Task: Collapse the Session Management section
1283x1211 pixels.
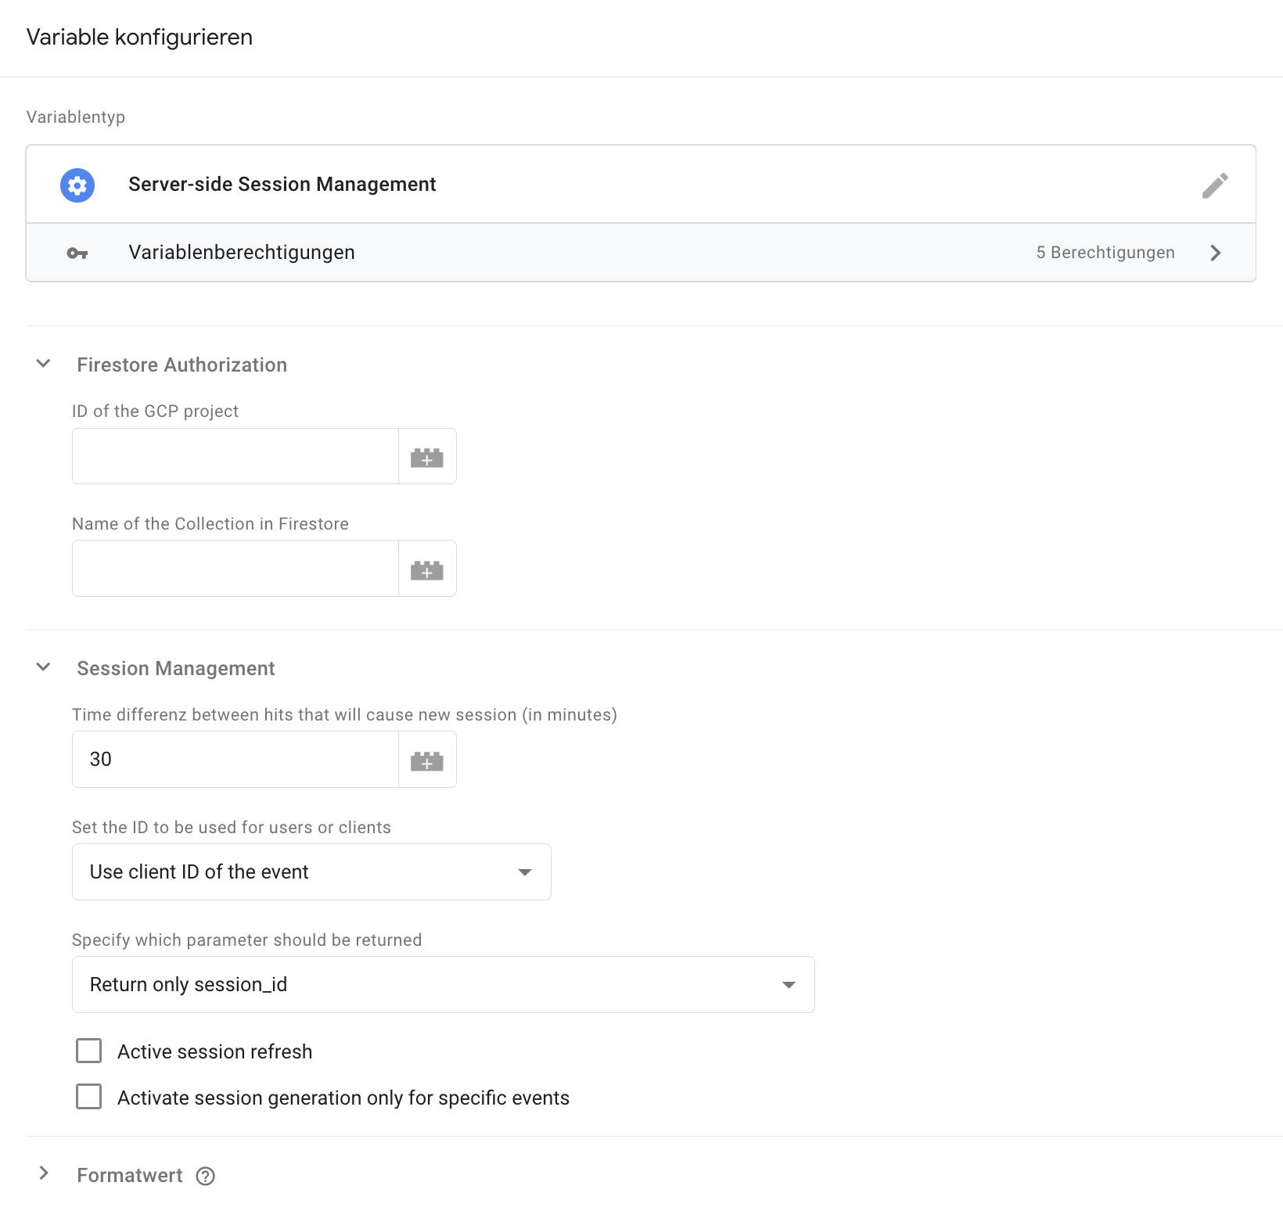Action: pyautogui.click(x=43, y=667)
